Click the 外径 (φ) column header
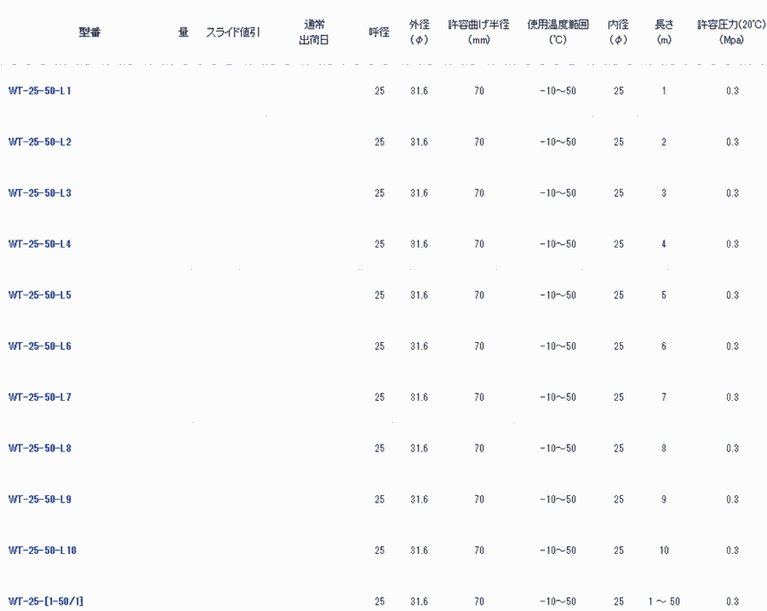 coord(419,32)
